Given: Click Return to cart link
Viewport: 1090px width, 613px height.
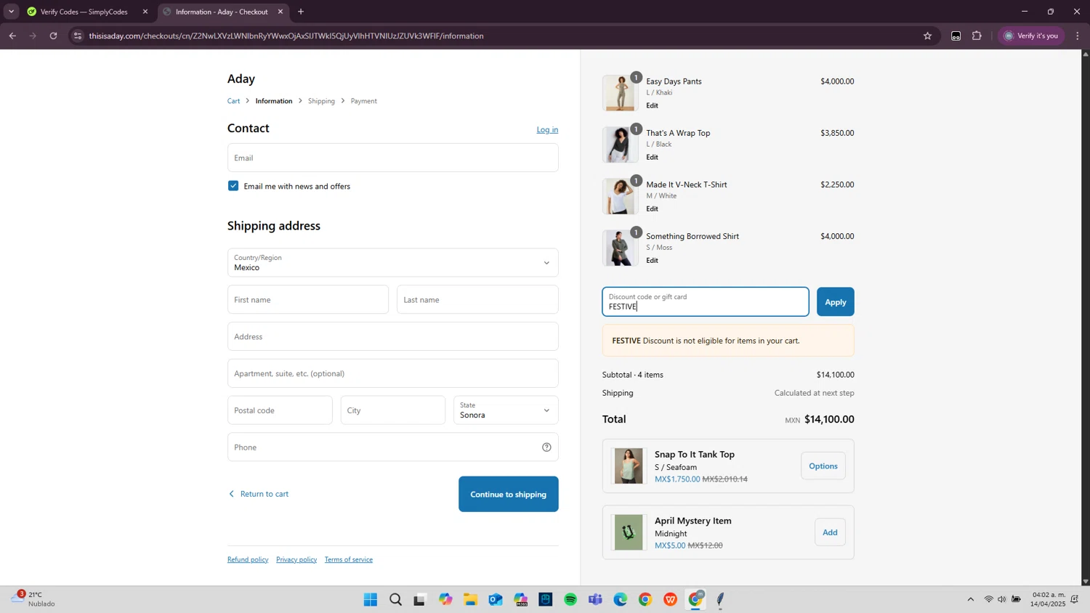Looking at the screenshot, I should [x=259, y=494].
